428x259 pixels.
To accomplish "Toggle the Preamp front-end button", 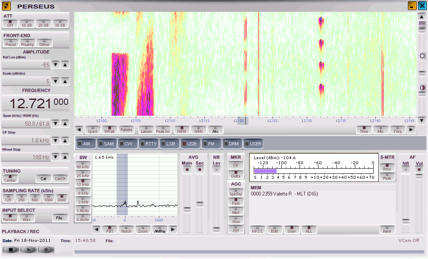I will coord(28,43).
